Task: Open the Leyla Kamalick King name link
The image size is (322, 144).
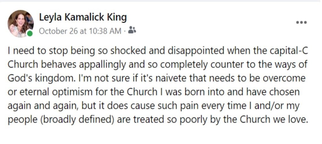Action: tap(83, 18)
